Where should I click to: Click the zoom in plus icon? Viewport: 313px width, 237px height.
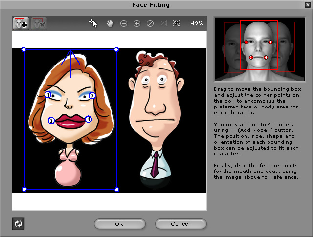137,23
